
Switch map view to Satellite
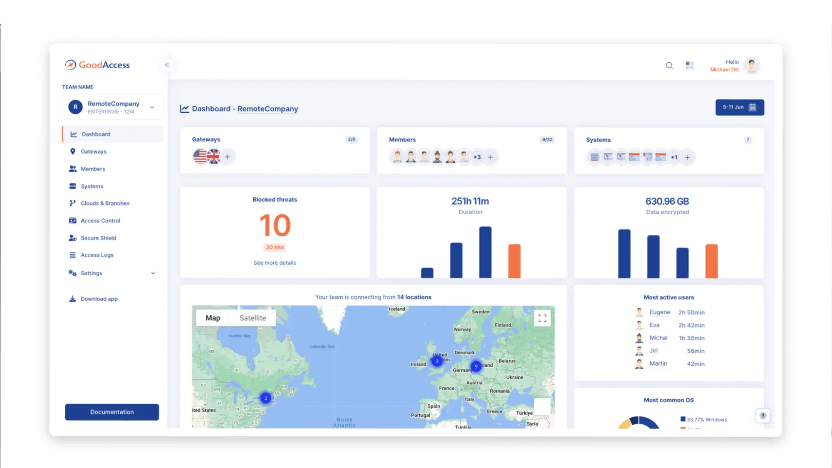[x=253, y=318]
